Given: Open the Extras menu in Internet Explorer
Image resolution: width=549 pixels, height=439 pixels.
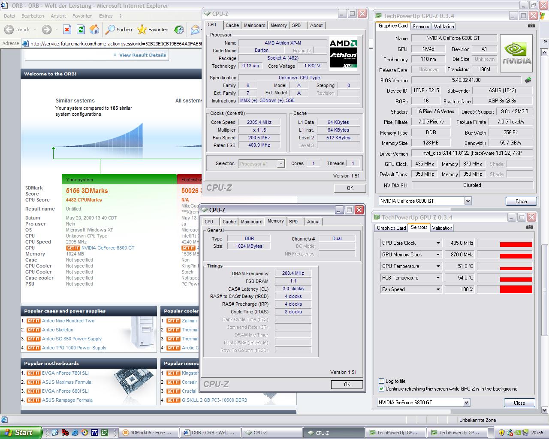Looking at the screenshot, I should [106, 16].
